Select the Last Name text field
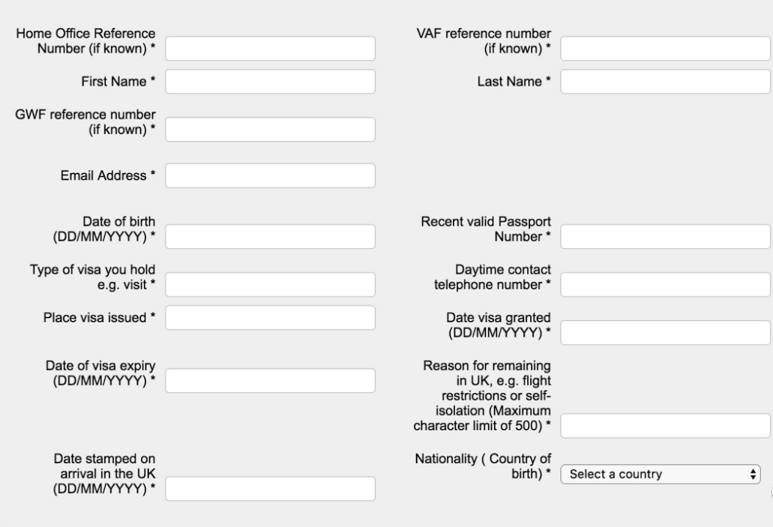The width and height of the screenshot is (773, 527). 666,81
